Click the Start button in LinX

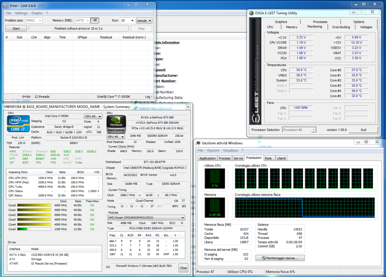click(x=16, y=29)
